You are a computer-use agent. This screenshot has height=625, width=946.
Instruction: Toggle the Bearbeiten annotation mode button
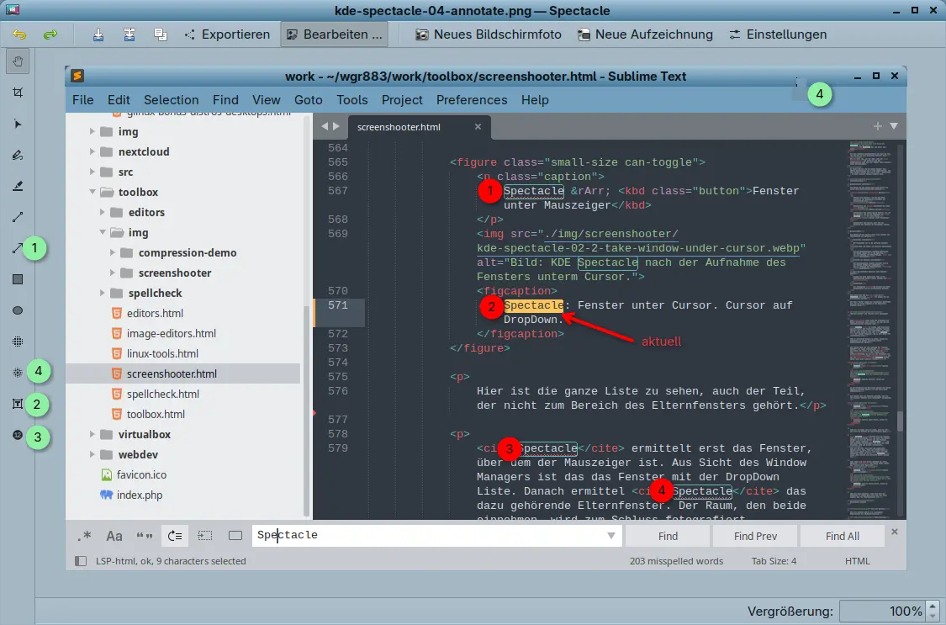[x=334, y=34]
